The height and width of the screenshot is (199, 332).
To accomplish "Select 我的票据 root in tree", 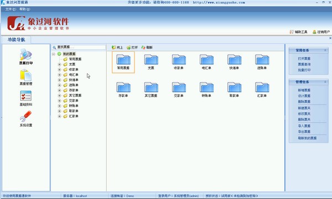I will pyautogui.click(x=69, y=54).
